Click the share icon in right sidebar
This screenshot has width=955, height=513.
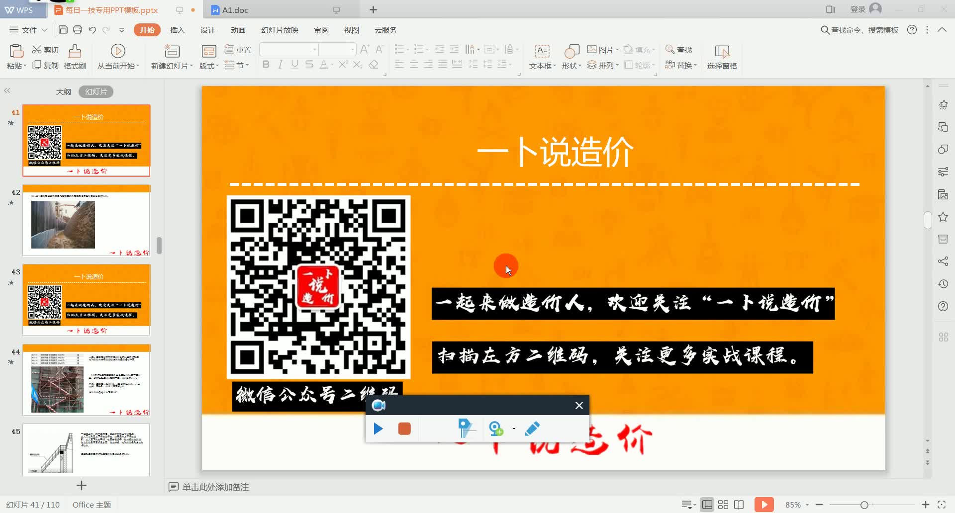(943, 261)
